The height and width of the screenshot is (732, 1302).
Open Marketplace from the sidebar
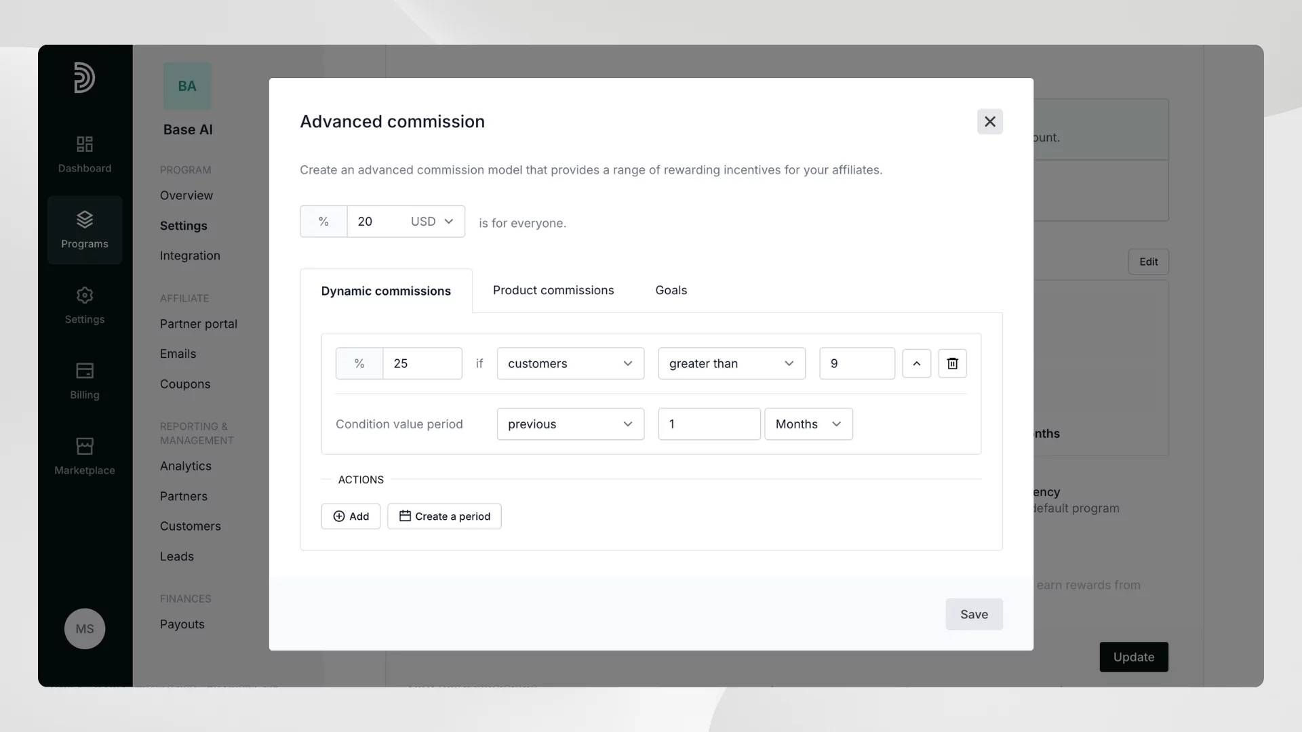click(85, 456)
